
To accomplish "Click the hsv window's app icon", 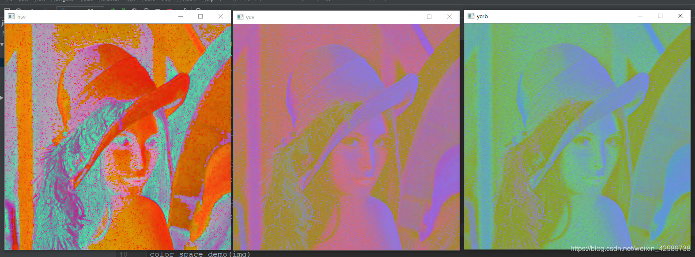I will click(x=11, y=16).
